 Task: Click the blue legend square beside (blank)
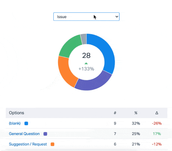[26, 124]
